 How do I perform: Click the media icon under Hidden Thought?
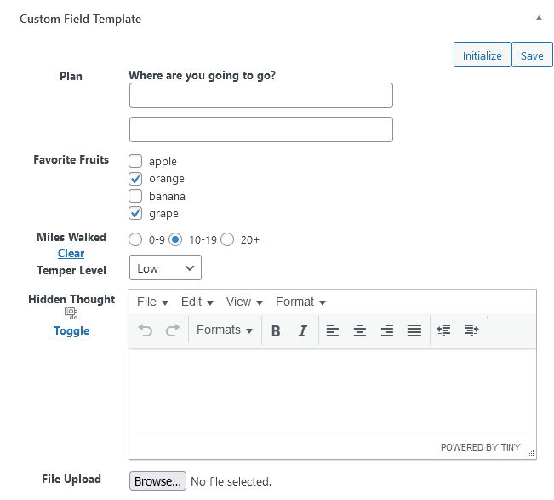click(x=71, y=313)
